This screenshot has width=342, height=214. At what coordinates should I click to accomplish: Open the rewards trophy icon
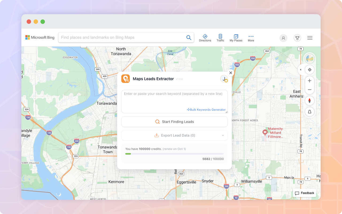point(297,38)
